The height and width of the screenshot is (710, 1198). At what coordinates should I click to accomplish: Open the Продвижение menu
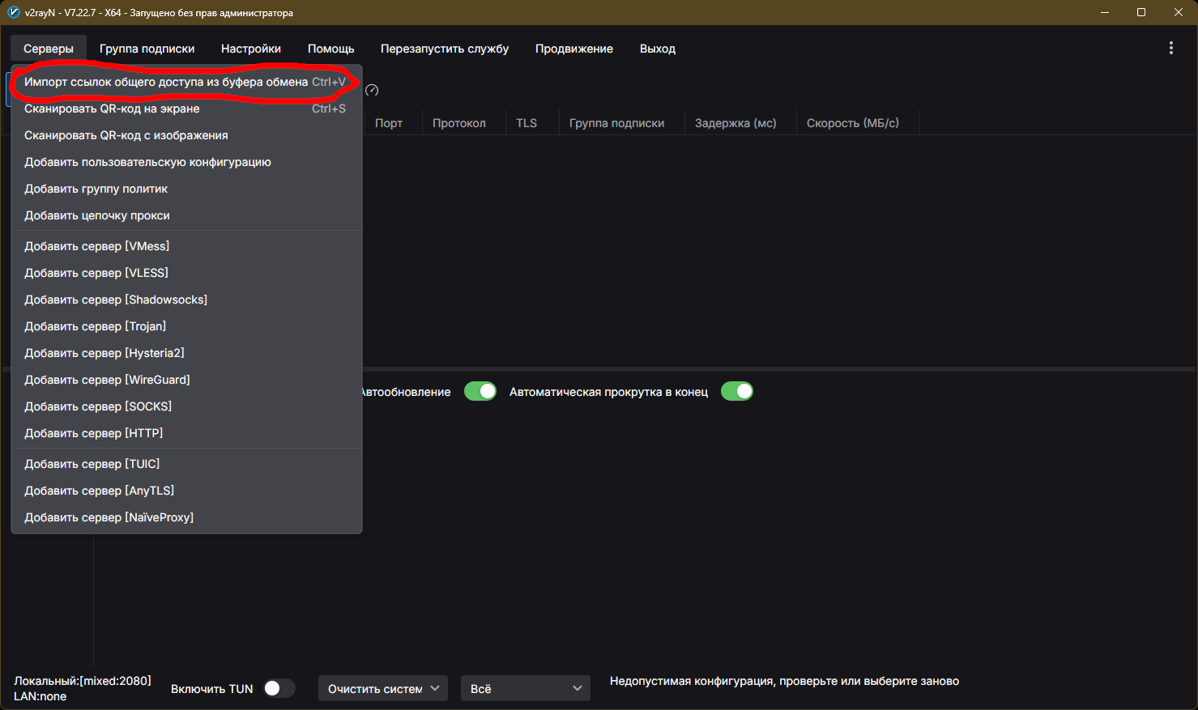[x=574, y=49]
